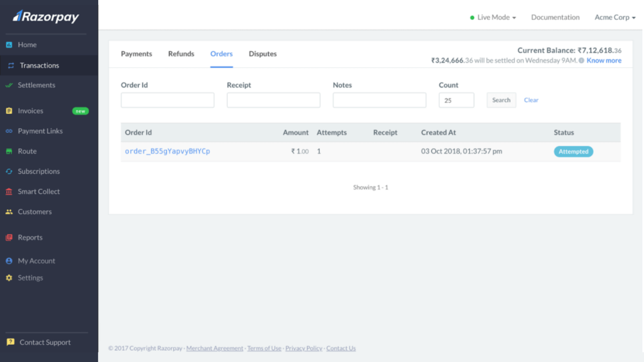Click the Razorpay logo

coord(46,16)
